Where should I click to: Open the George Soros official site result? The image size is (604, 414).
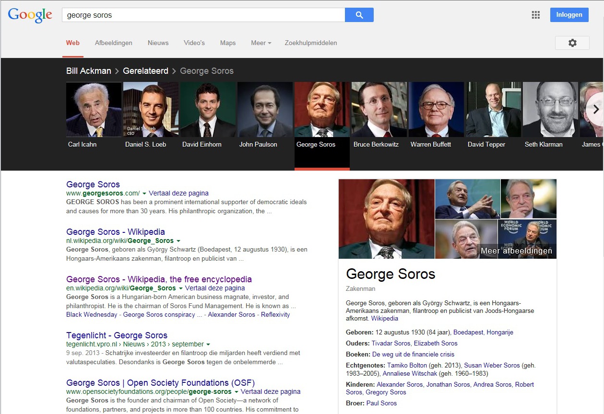pyautogui.click(x=93, y=184)
